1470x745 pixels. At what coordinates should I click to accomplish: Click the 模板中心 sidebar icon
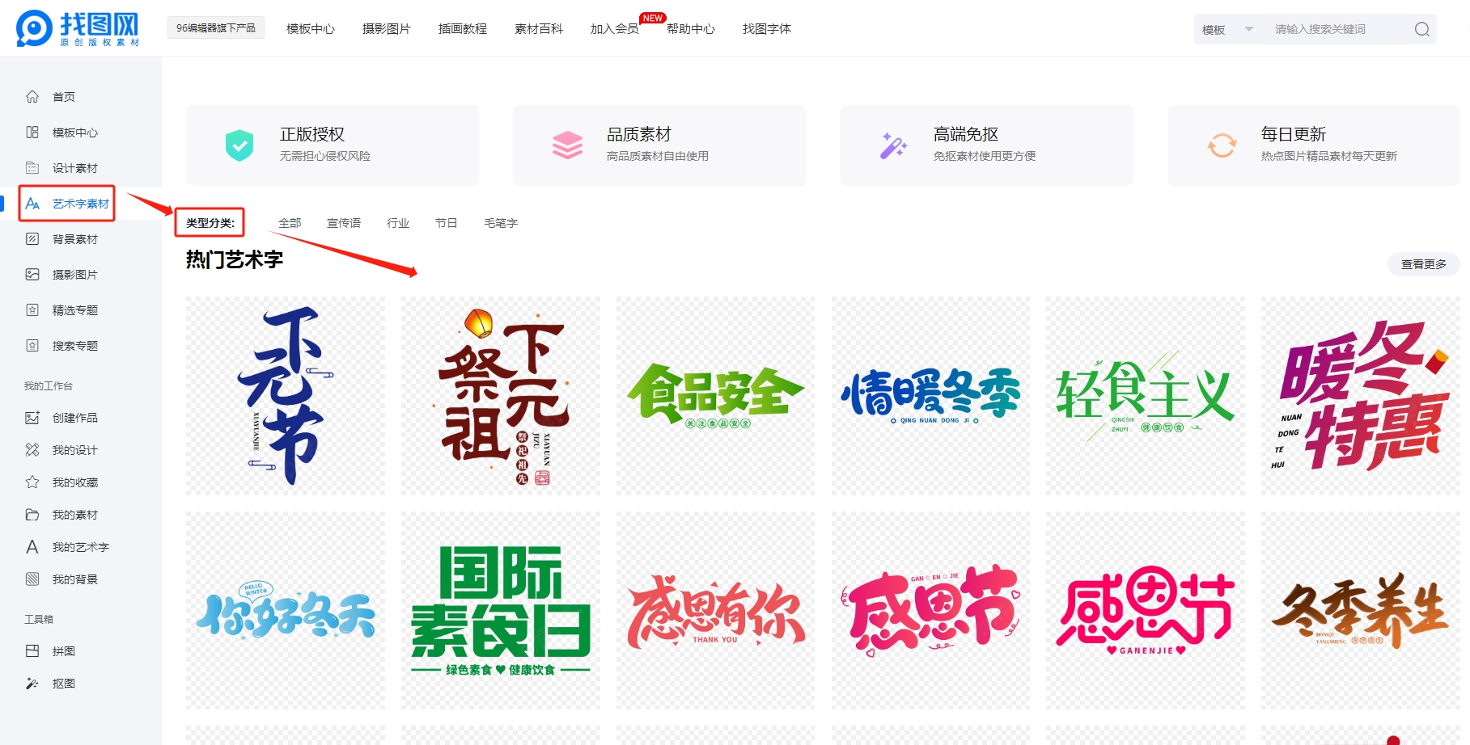pos(32,133)
